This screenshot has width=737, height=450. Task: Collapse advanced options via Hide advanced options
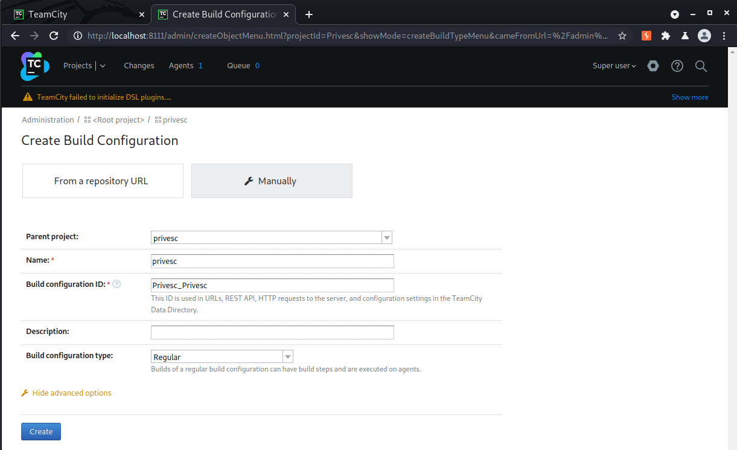point(72,393)
